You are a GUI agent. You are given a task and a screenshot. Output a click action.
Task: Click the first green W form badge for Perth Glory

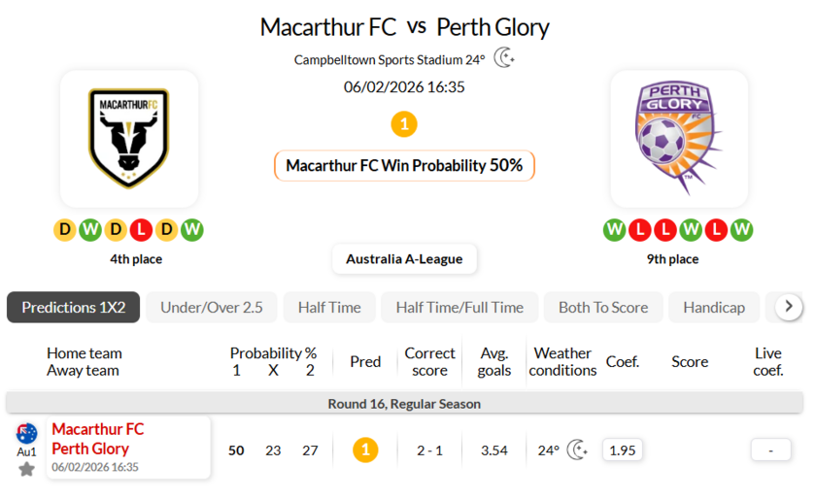click(614, 230)
